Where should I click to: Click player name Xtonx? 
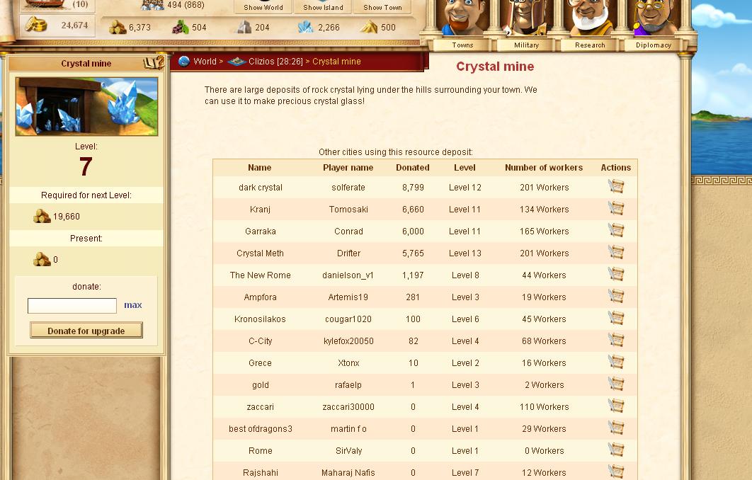348,363
